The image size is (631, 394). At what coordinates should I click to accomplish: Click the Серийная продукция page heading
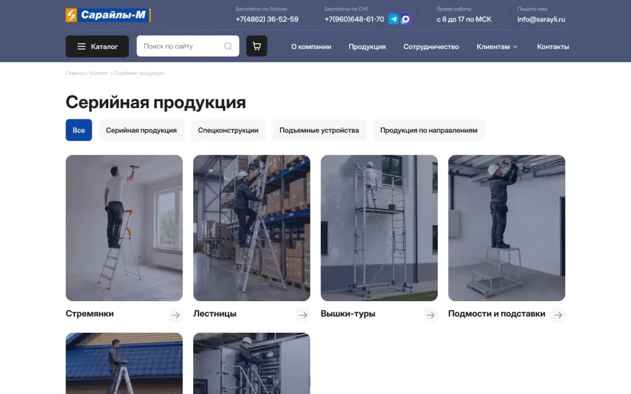click(x=155, y=102)
